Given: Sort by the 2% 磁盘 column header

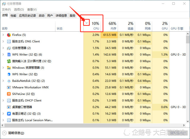Looking at the screenshot, I should coord(126,26).
